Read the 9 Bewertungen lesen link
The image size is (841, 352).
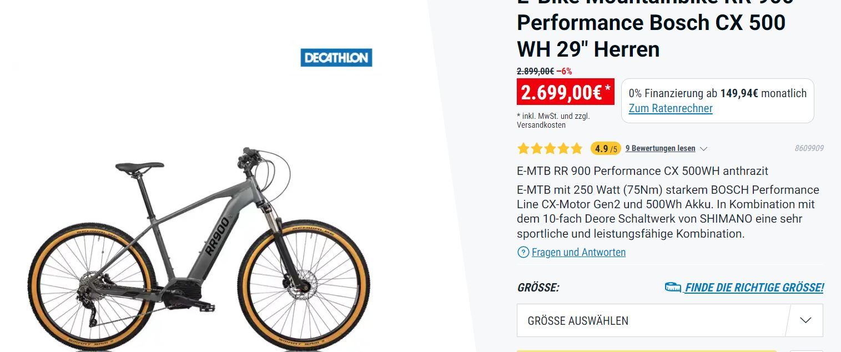coord(660,148)
